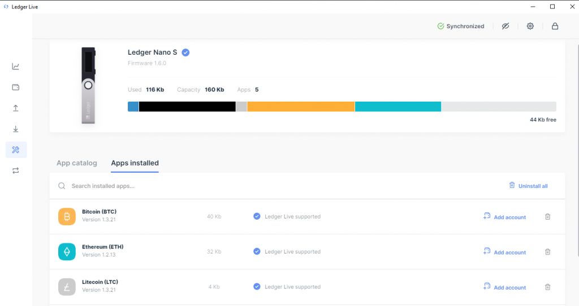The height and width of the screenshot is (306, 579).
Task: Lock the app with the padlock icon
Action: (x=555, y=26)
